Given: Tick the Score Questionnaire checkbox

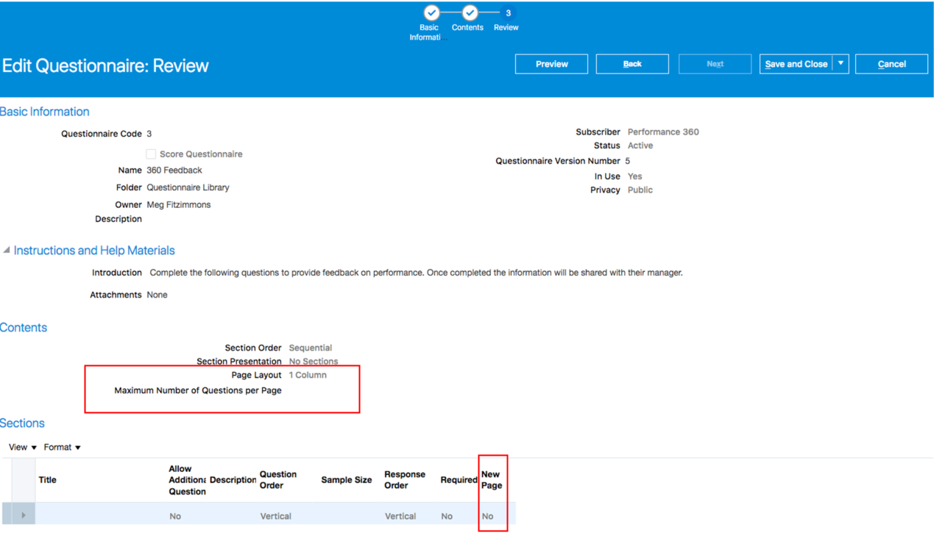Looking at the screenshot, I should click(151, 154).
